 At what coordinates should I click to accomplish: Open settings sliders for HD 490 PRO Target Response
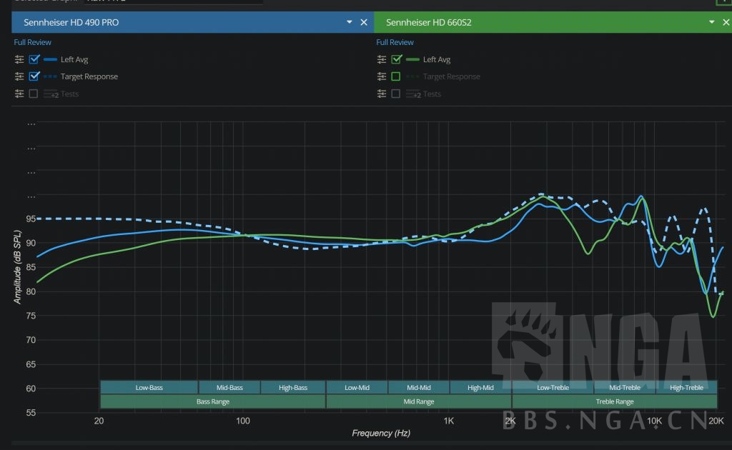[19, 76]
